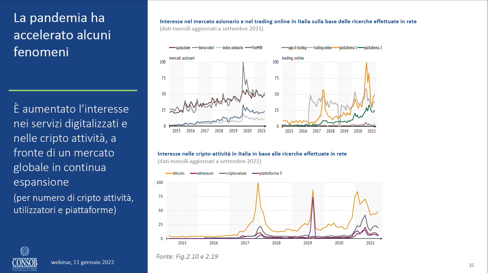488x273 pixels.
Task: Select the 'piattaforma 2' legend entry
Action: click(370, 48)
